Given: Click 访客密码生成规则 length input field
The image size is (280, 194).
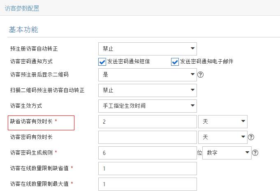Looking at the screenshot, I should pyautogui.click(x=147, y=153).
